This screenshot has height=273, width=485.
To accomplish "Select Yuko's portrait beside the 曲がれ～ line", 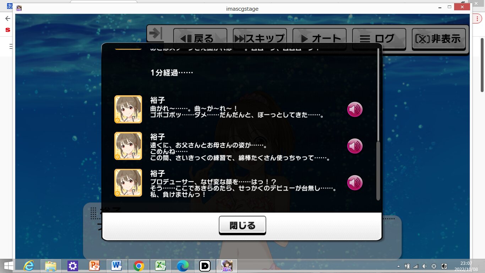I will [x=128, y=109].
